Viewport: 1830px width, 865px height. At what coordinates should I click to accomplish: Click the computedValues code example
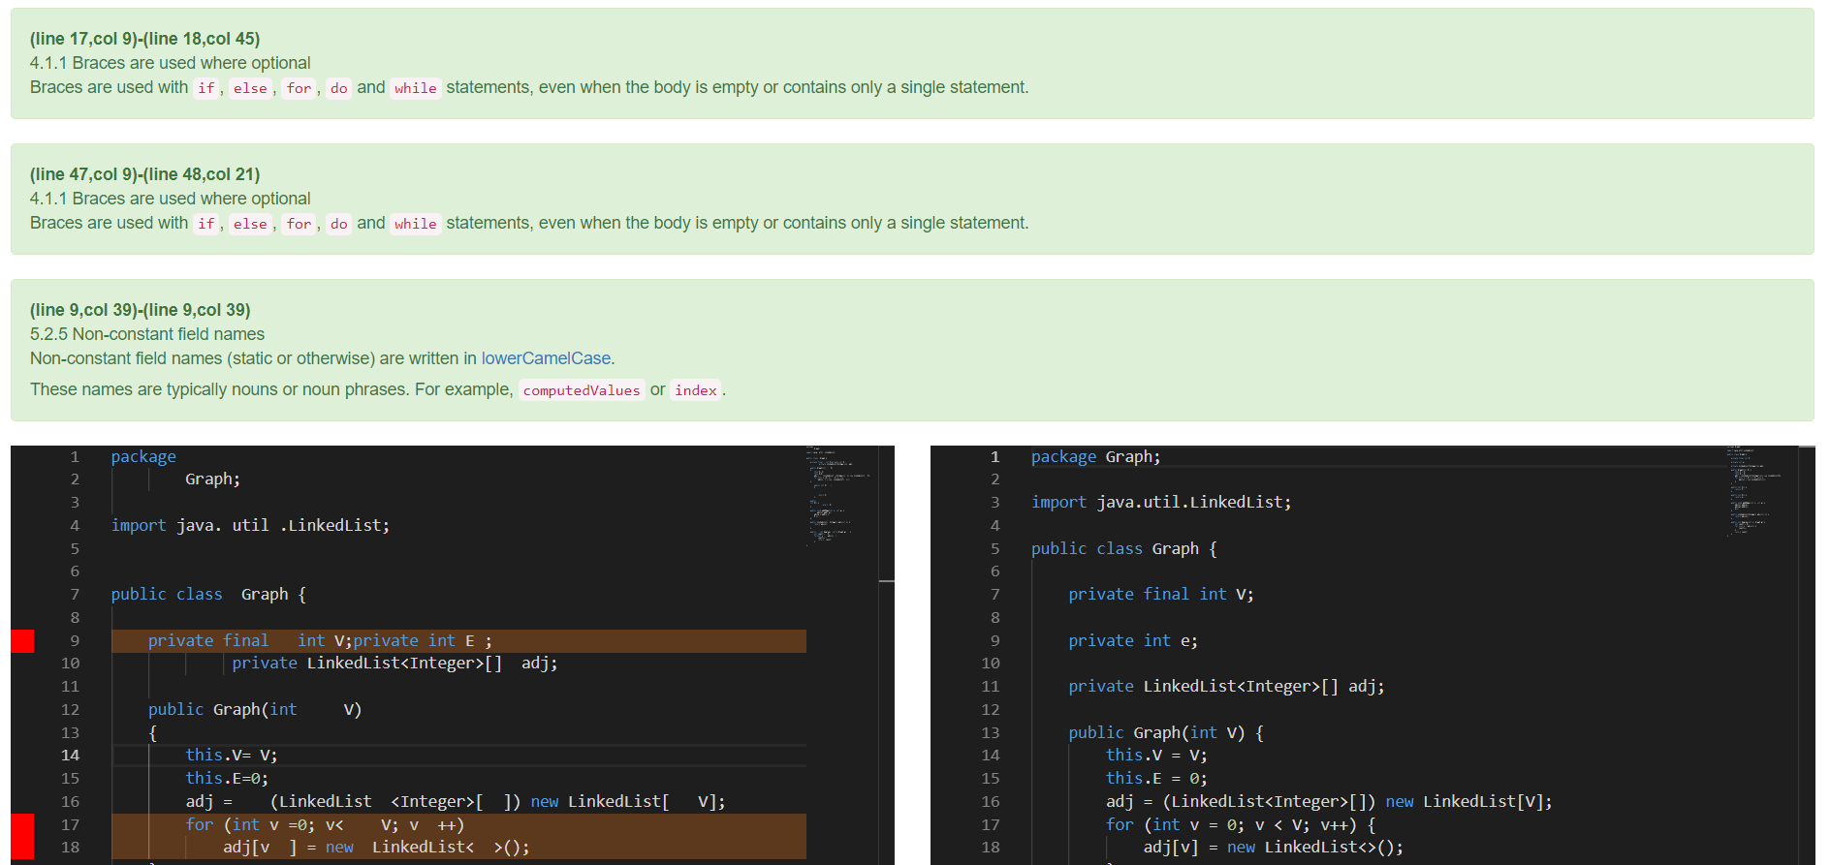tap(582, 390)
